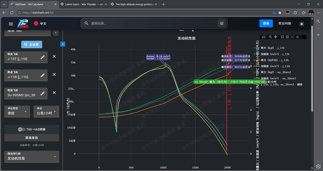Click the chart's reset axes home icon
Image resolution: width=323 pixels, height=171 pixels.
pos(297,37)
